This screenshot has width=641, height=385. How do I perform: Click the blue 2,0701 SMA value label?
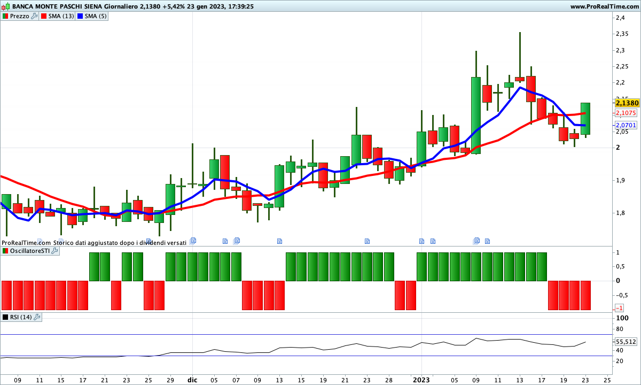[626, 125]
